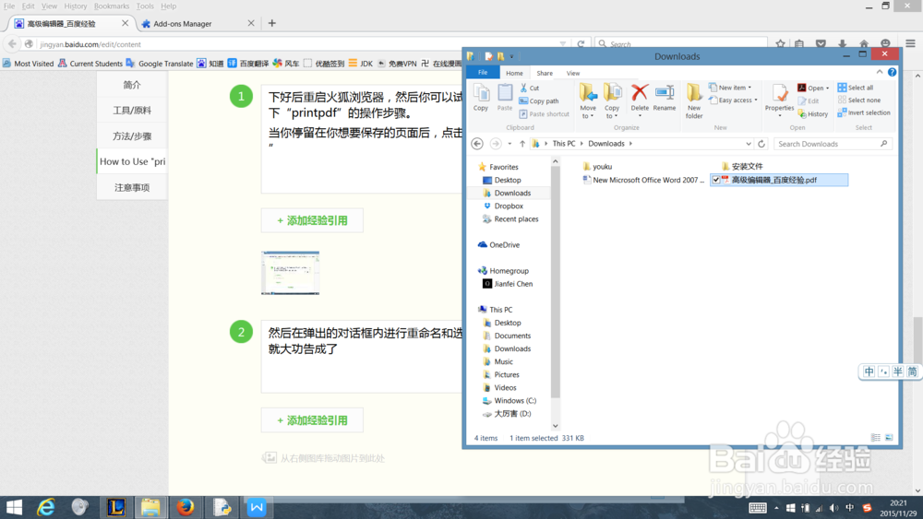
Task: Open Most Visited bookmarks
Action: (x=28, y=64)
